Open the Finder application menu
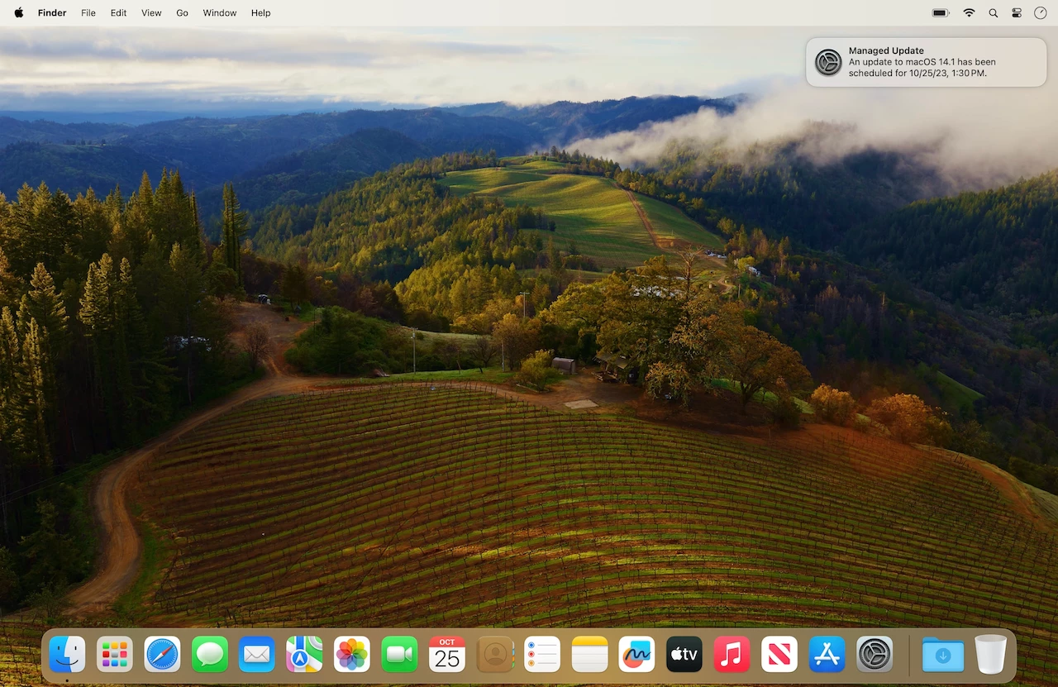The height and width of the screenshot is (687, 1058). [52, 13]
